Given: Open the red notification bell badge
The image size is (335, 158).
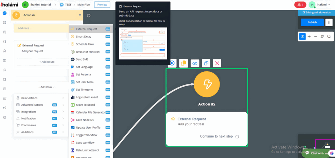Looking at the screenshot, I should [x=301, y=5].
